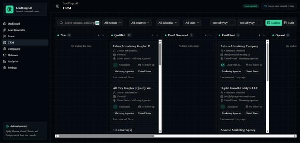Open All statuses dropdown
The height and width of the screenshot is (143, 300).
(x=112, y=23)
